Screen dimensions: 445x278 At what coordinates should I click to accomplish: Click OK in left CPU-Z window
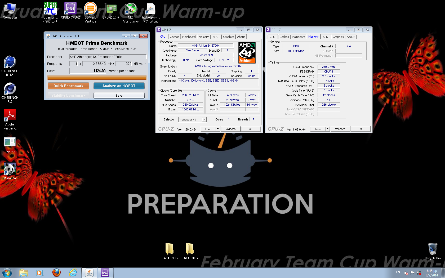(251, 129)
